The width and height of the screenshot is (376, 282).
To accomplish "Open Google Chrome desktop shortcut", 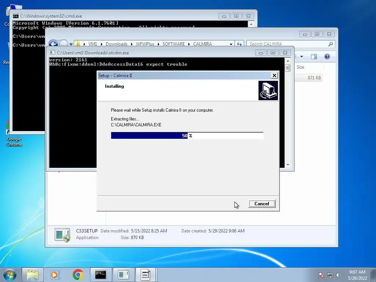I will click(14, 134).
